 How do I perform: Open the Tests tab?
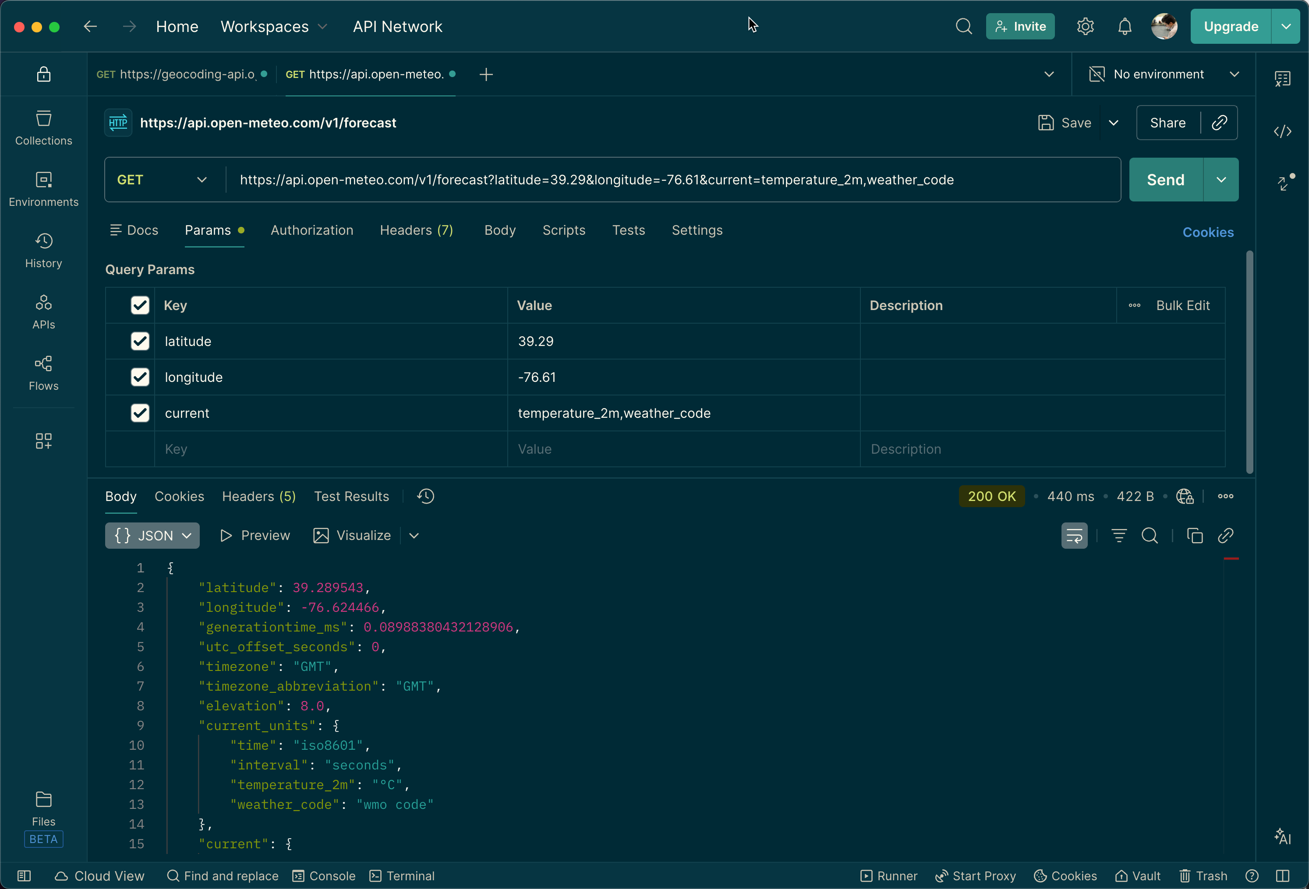pyautogui.click(x=629, y=230)
